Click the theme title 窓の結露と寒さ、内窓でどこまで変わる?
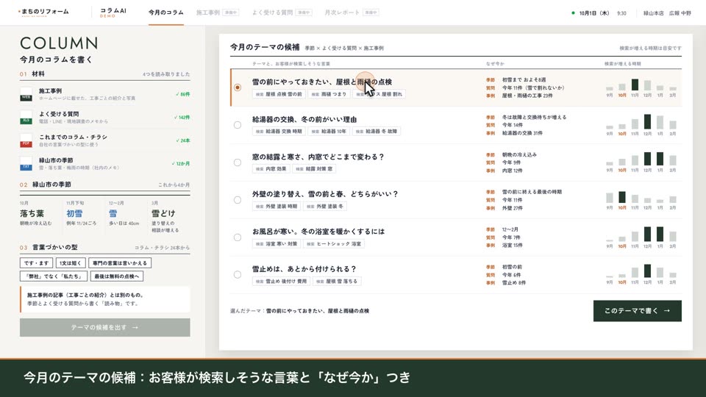Screen dimensions: 706x397 tap(318, 157)
